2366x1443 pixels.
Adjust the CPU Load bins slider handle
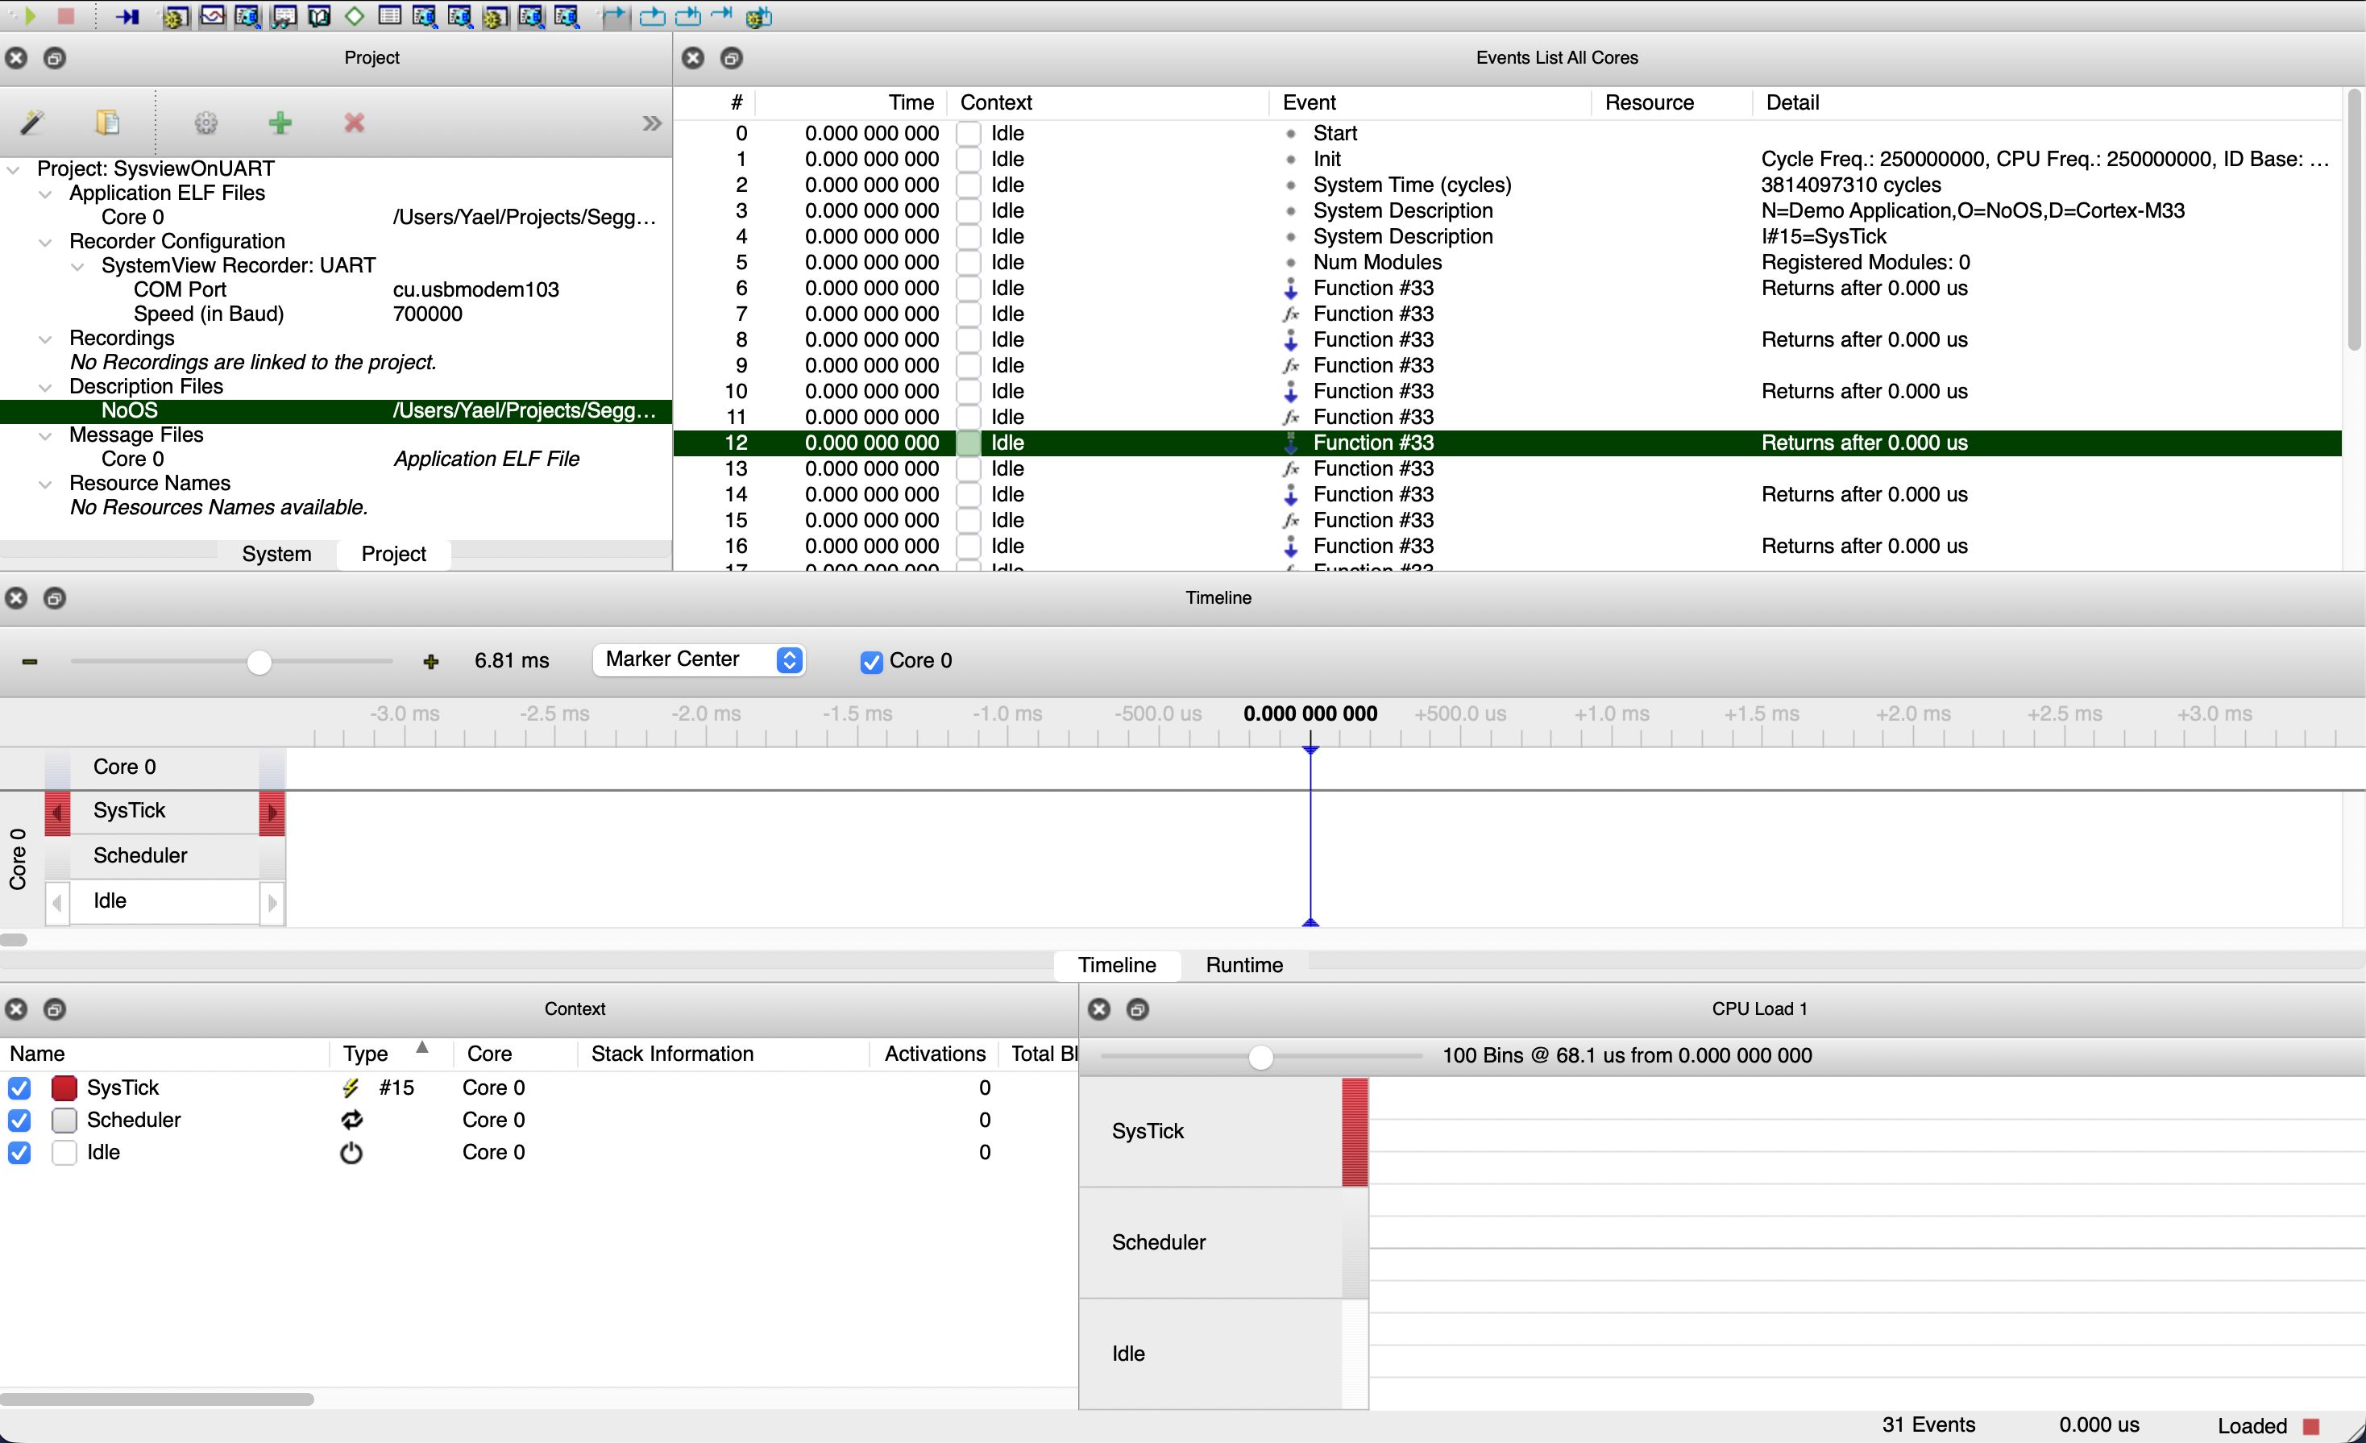click(1261, 1058)
